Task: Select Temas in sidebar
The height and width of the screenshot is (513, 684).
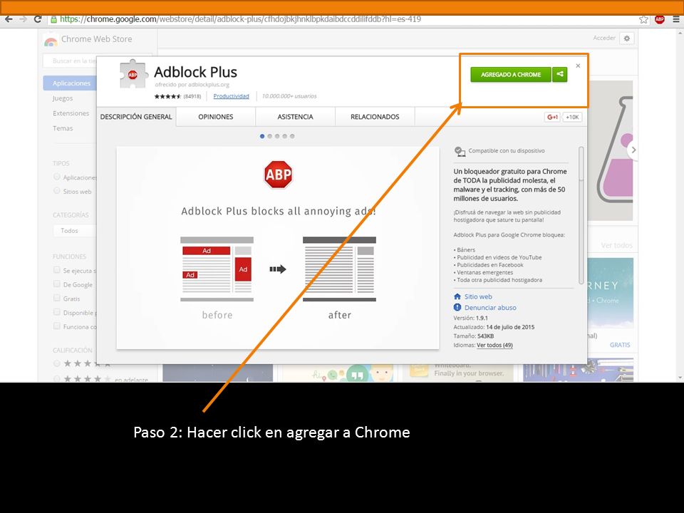Action: (63, 128)
